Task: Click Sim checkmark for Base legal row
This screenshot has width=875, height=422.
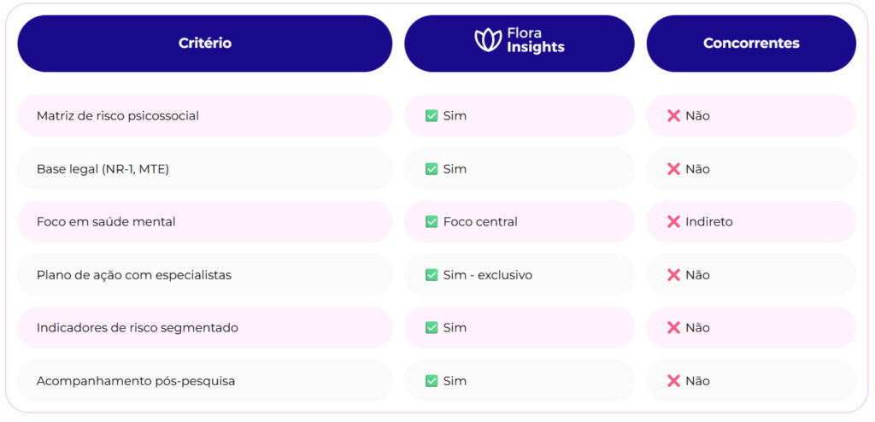Action: click(x=432, y=169)
